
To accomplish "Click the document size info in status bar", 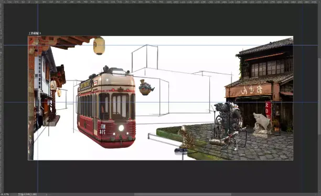I will pos(27,194).
